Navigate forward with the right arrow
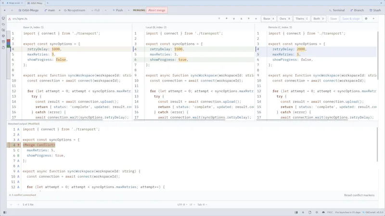Screen dimensions: 385x216 coord(12,10)
